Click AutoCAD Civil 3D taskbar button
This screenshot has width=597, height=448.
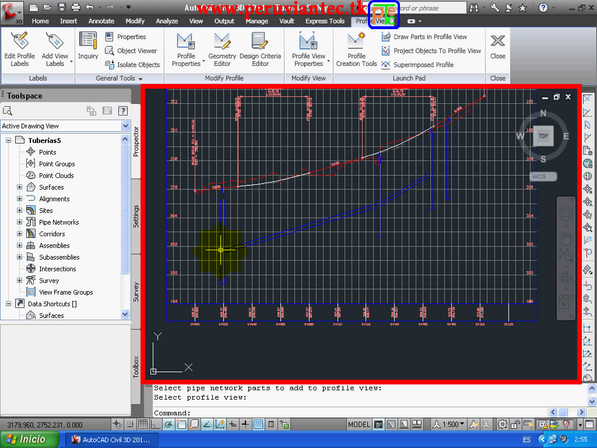tap(112, 440)
